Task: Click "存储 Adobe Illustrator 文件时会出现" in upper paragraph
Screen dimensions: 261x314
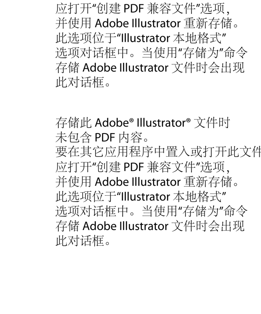Action: coord(150,67)
